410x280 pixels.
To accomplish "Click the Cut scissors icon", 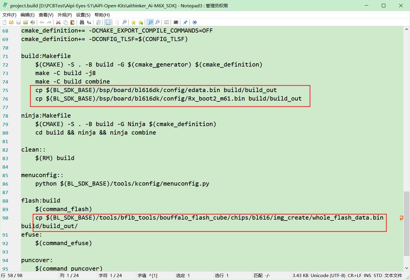I will pos(58,22).
